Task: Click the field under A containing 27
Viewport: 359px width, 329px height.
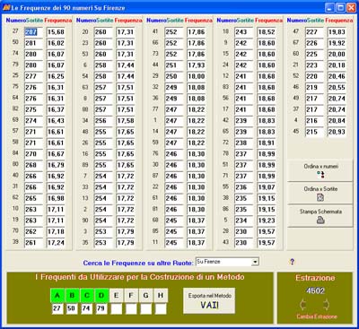Action: (x=57, y=308)
